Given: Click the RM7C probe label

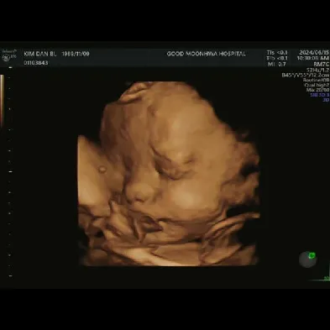Looking at the screenshot, I should (x=322, y=64).
